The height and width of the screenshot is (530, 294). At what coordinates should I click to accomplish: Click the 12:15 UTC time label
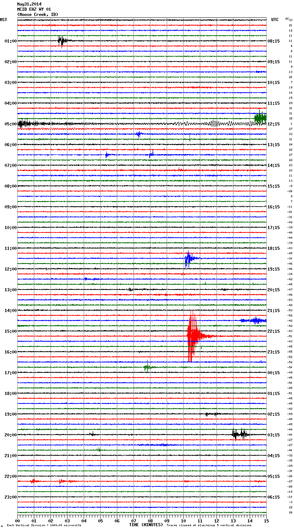(x=274, y=124)
